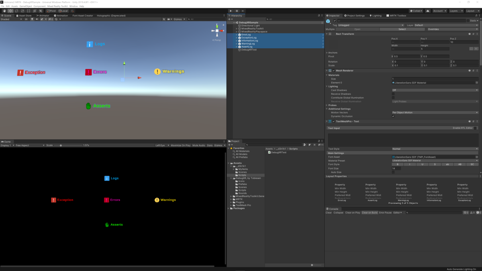The height and width of the screenshot is (271, 482).
Task: Open the GameObject menu
Action: 25,6
